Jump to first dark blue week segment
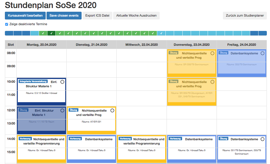This screenshot has width=270, height=164. (9, 33)
